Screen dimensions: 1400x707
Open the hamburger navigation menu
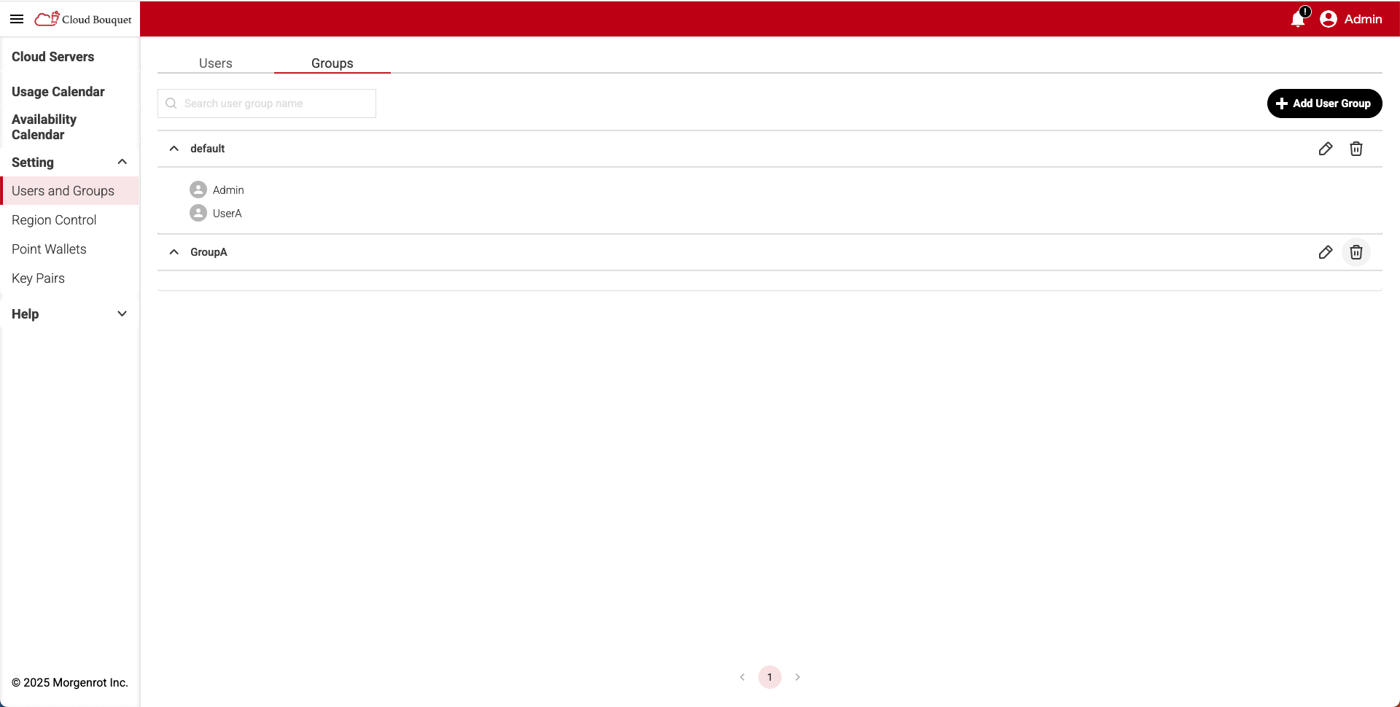point(16,19)
